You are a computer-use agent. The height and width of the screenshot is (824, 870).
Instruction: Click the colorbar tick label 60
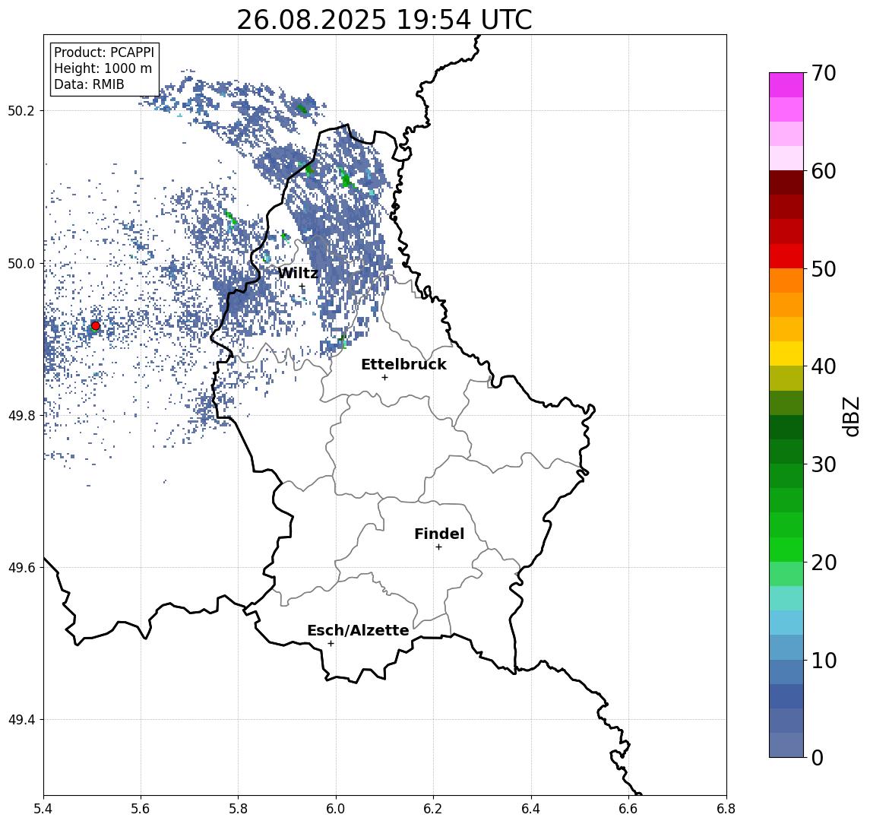824,171
